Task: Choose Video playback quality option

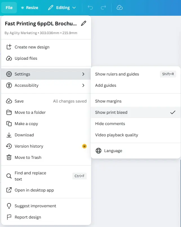Action: [117, 135]
